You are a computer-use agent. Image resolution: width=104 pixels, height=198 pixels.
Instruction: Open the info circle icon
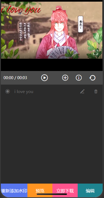[79, 78]
